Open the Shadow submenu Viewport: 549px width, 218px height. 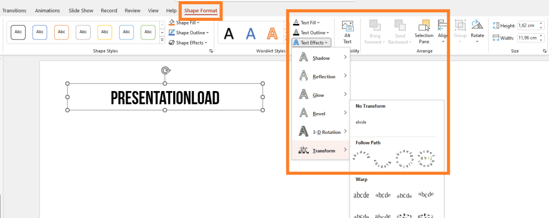pyautogui.click(x=321, y=58)
